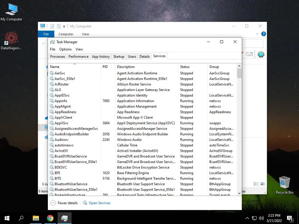
Task: Show hidden system tray icons
Action: click(x=247, y=218)
